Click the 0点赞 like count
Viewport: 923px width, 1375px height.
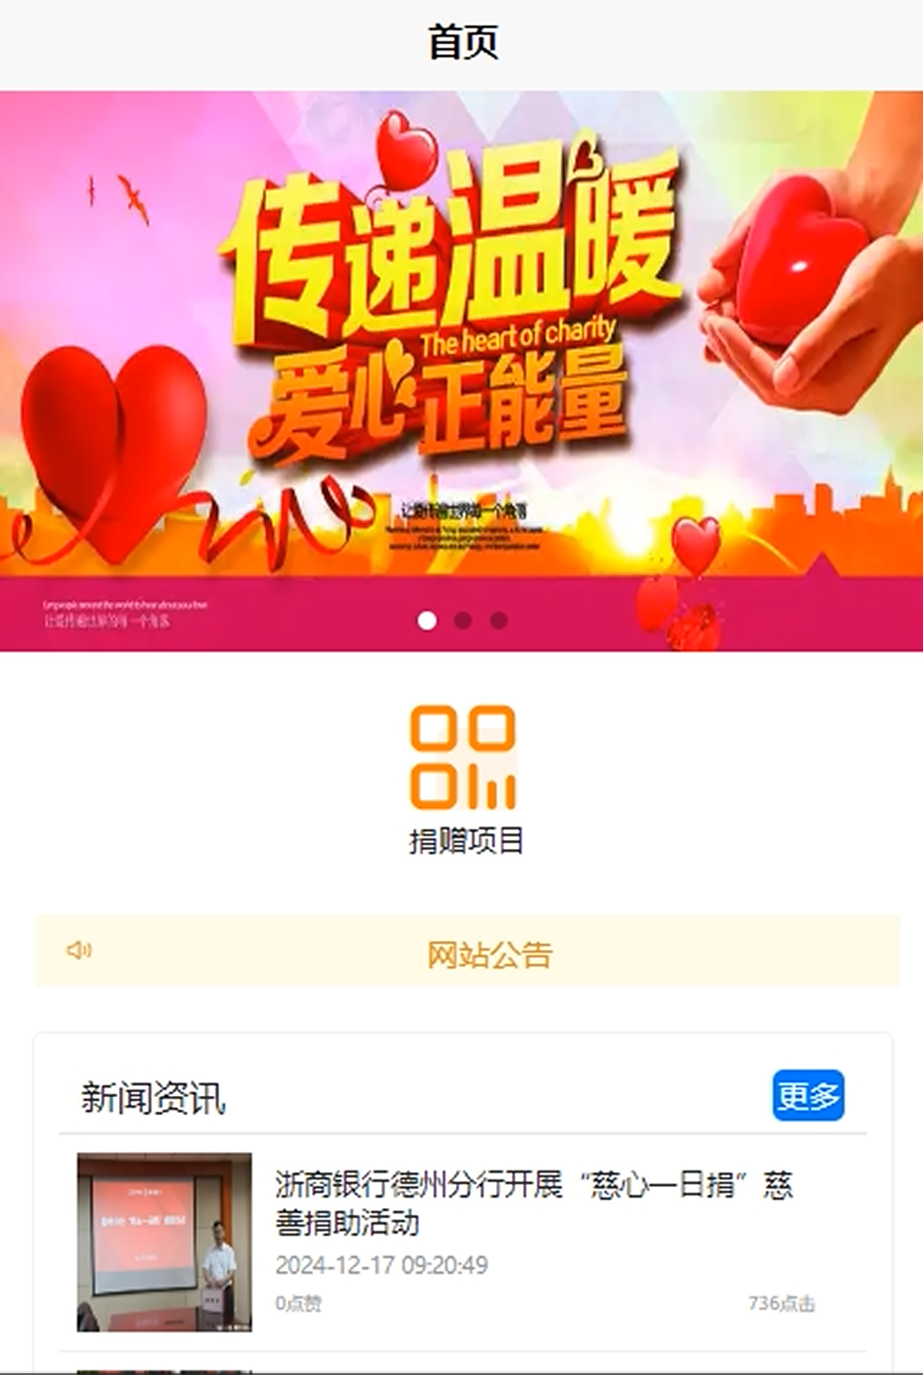(x=298, y=1303)
